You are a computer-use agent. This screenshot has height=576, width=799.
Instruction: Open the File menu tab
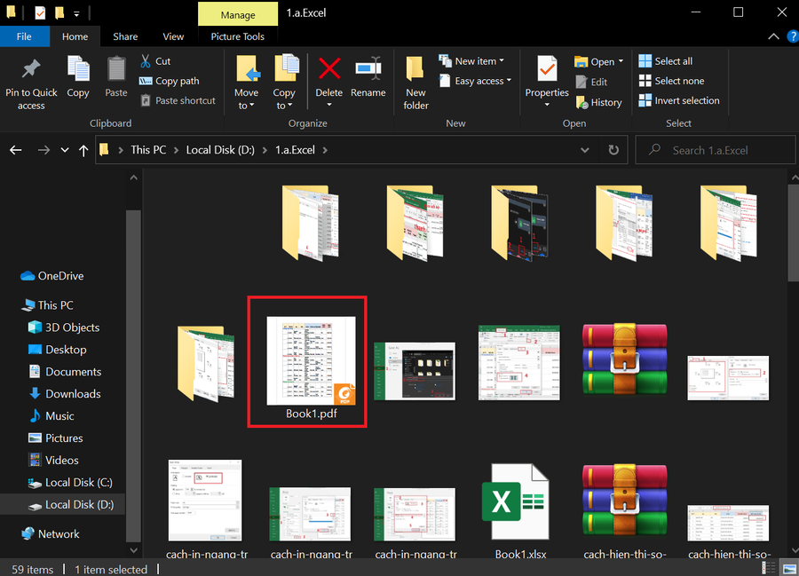click(x=25, y=36)
